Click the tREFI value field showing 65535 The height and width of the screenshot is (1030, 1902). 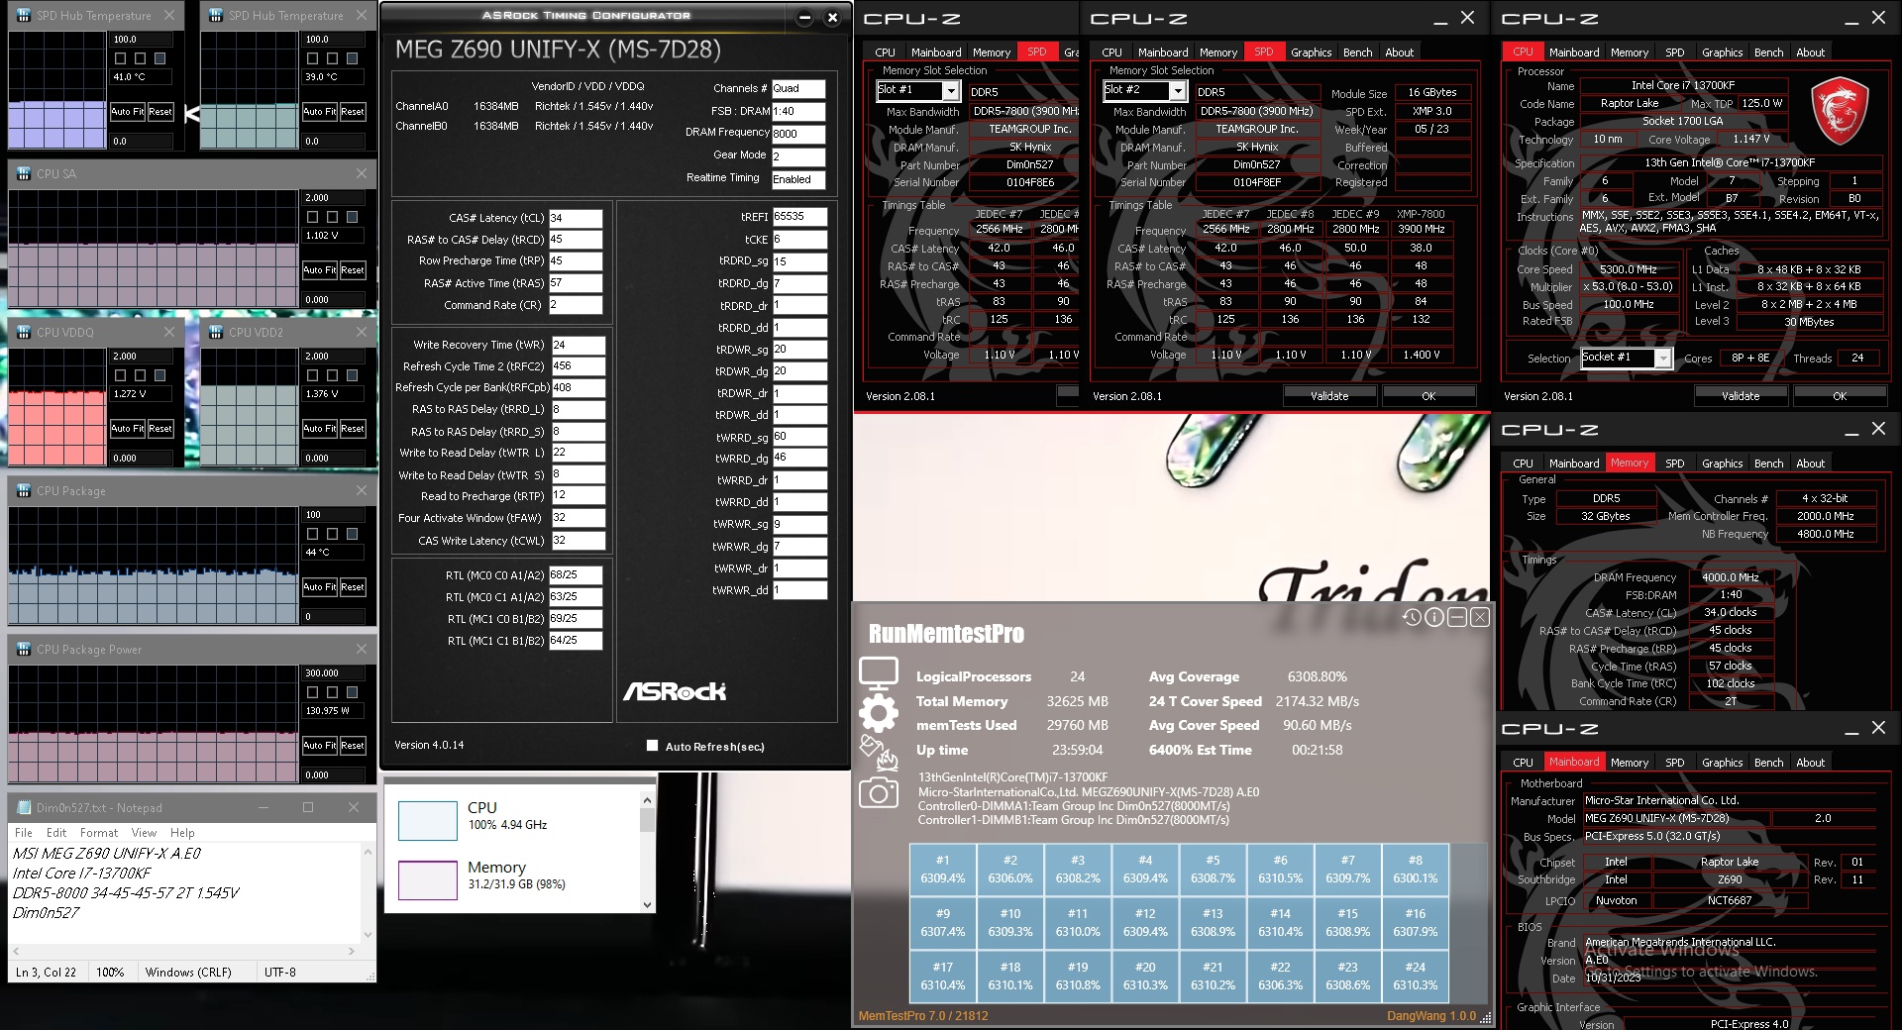pyautogui.click(x=799, y=217)
